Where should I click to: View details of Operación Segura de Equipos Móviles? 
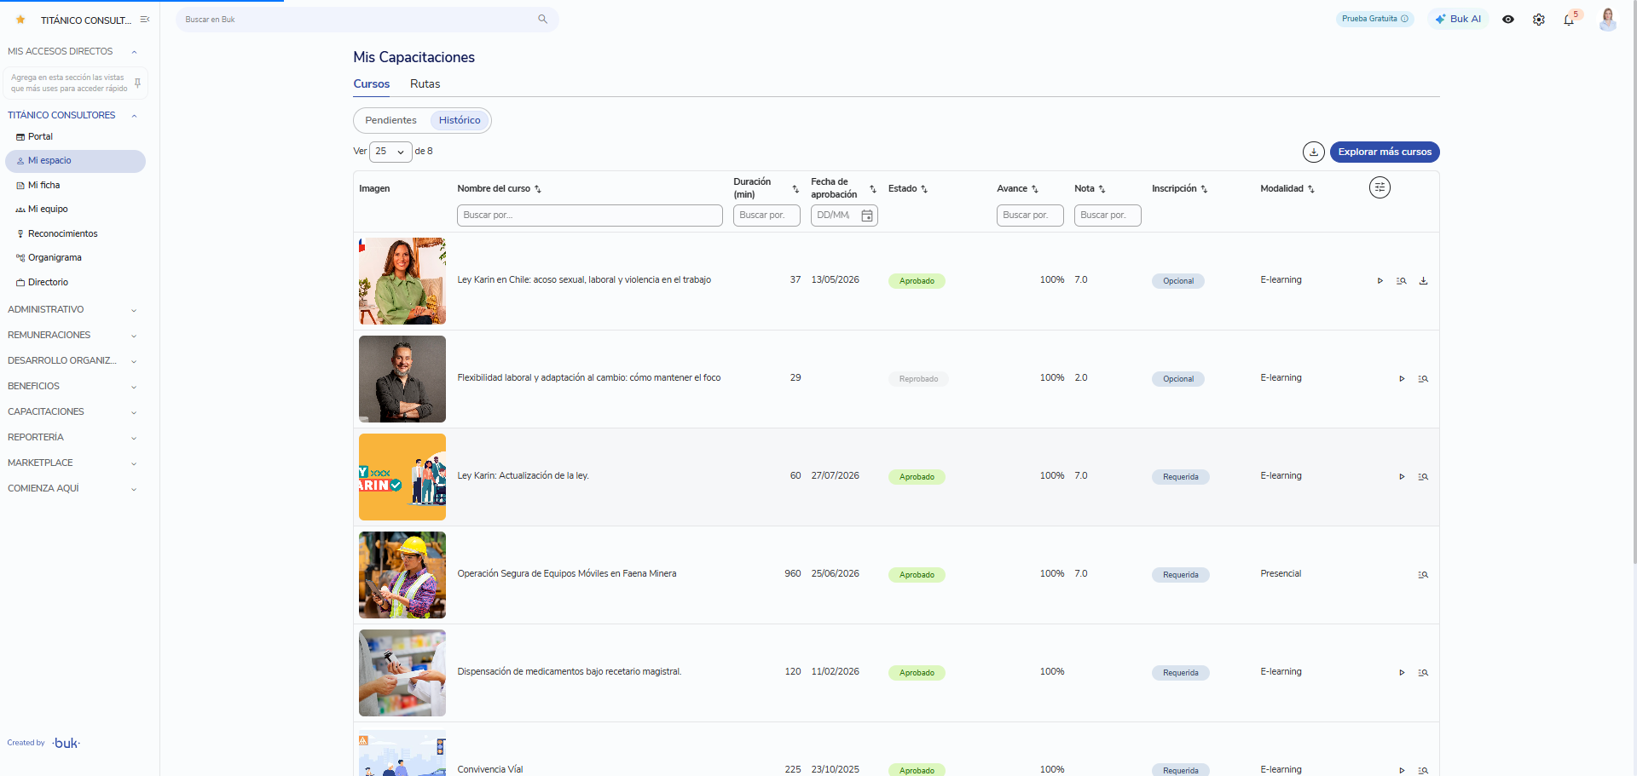click(x=1423, y=575)
